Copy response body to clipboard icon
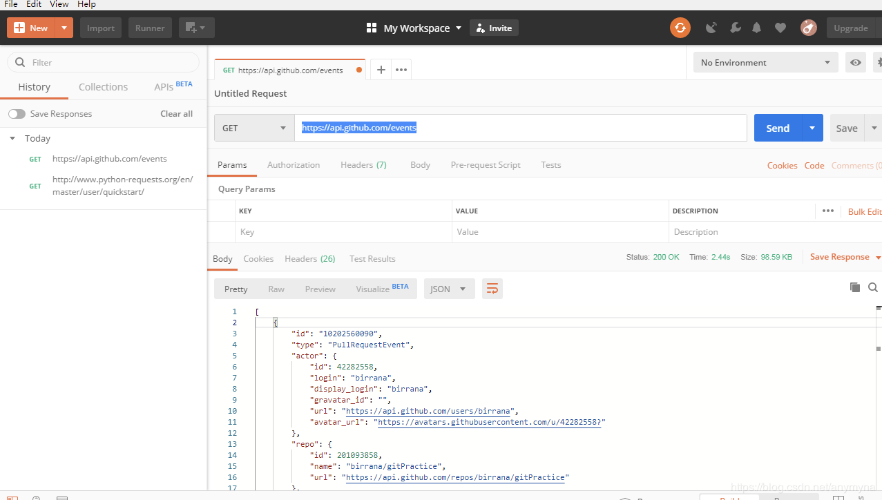The width and height of the screenshot is (882, 500). pos(855,287)
